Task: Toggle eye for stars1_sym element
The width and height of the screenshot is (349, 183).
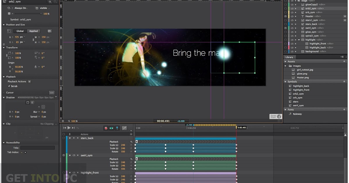Action: (x=292, y=20)
